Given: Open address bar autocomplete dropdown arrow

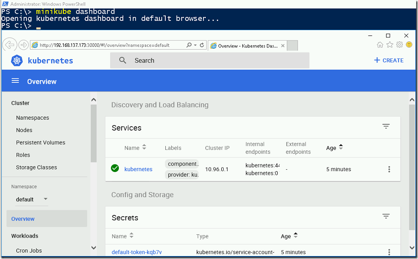Looking at the screenshot, I should point(195,45).
